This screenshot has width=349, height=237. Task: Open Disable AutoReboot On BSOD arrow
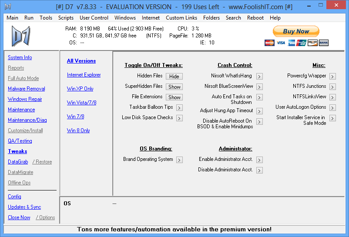pos(259,122)
